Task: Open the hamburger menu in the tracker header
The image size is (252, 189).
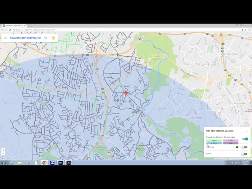Action: tap(5, 38)
